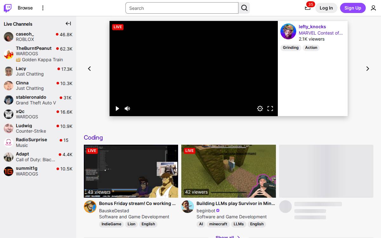Image resolution: width=381 pixels, height=238 pixels.
Task: Select English tag under BauskeDestad
Action: pos(148,224)
